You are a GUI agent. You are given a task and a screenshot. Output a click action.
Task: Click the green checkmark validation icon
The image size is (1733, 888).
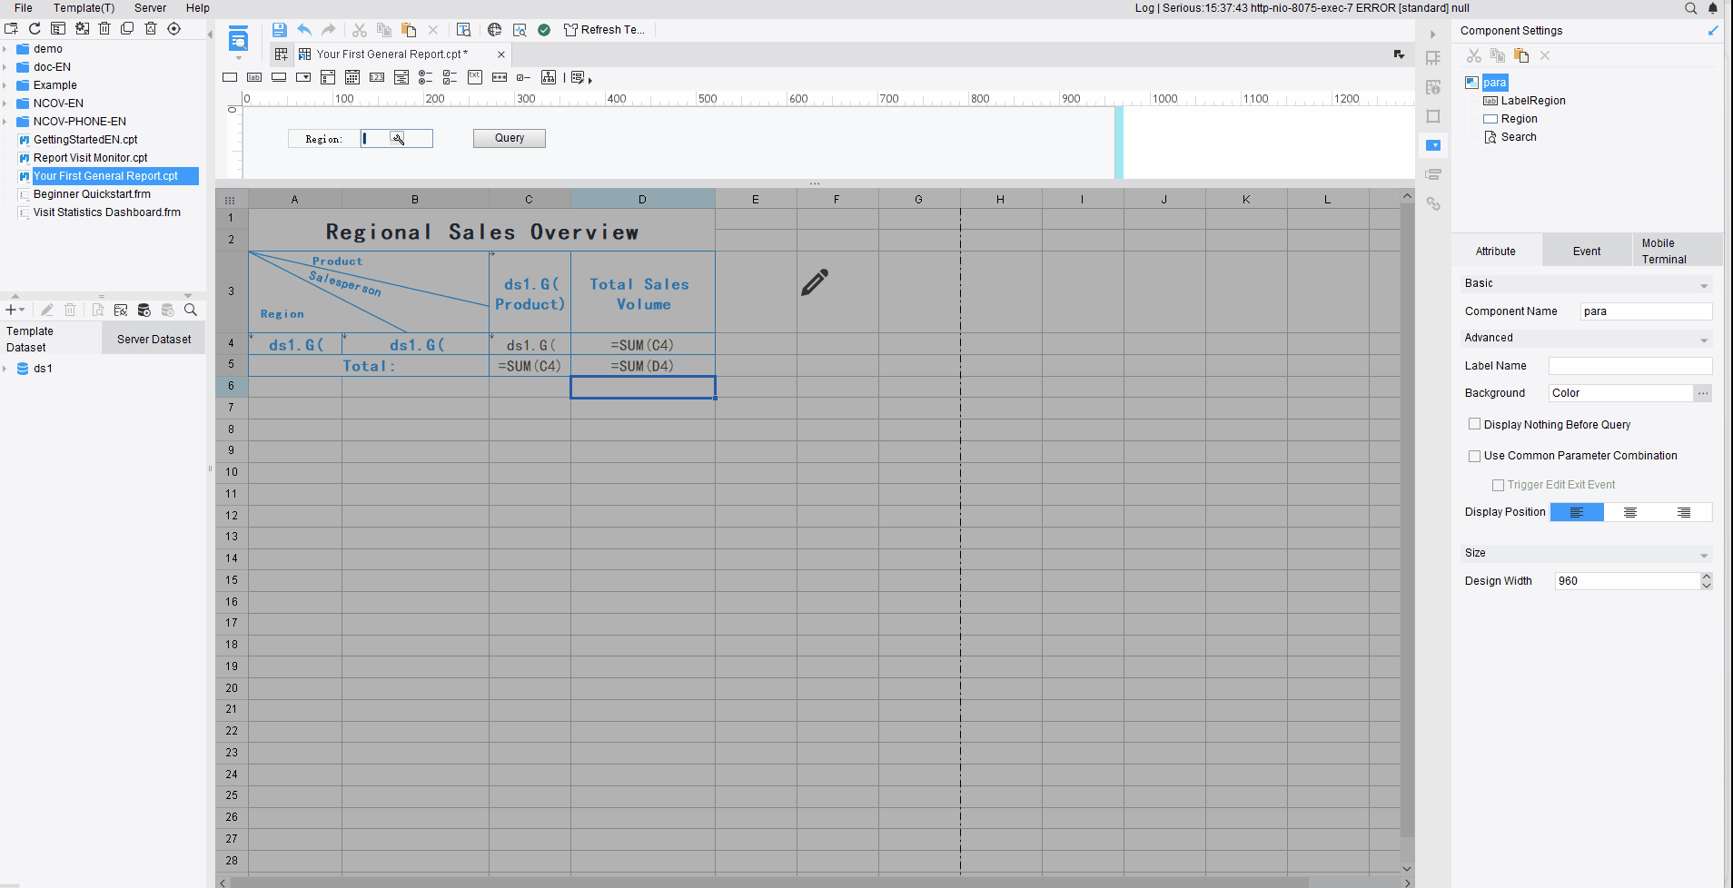click(x=544, y=30)
